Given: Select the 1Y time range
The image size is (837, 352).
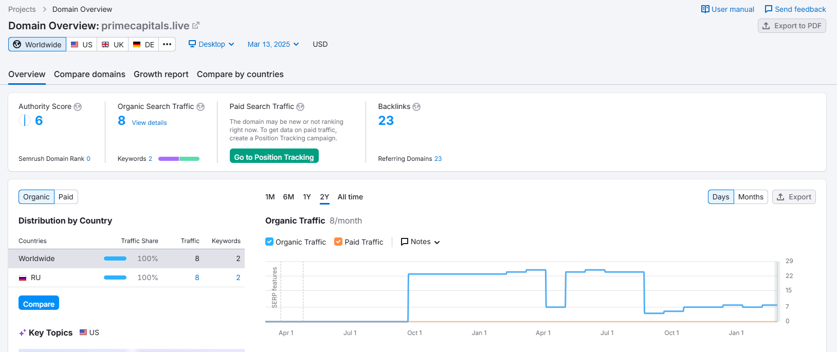Looking at the screenshot, I should 307,197.
